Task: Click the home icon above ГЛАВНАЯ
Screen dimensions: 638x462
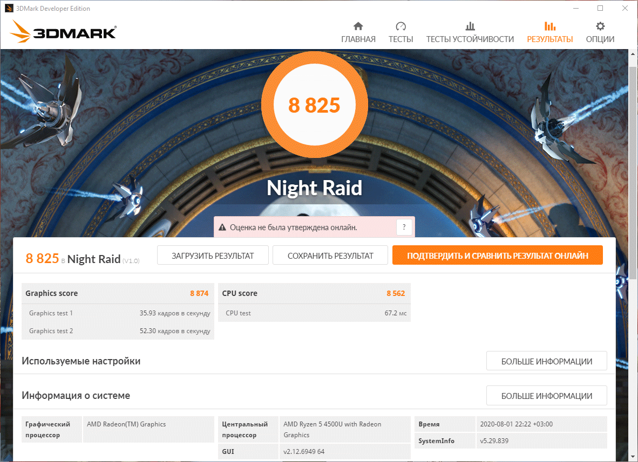Action: coord(358,26)
